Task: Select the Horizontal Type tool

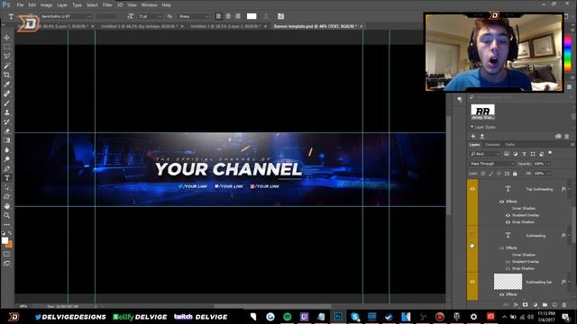Action: tap(6, 178)
